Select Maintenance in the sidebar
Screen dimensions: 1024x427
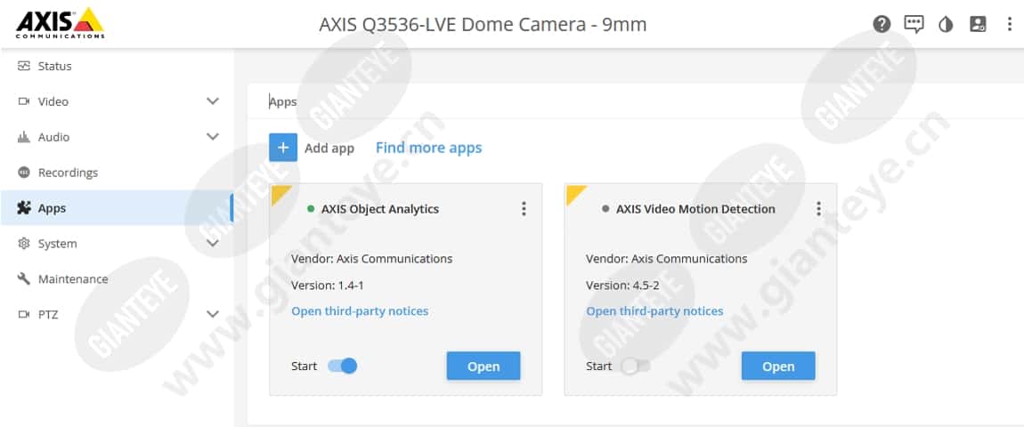[x=72, y=278]
